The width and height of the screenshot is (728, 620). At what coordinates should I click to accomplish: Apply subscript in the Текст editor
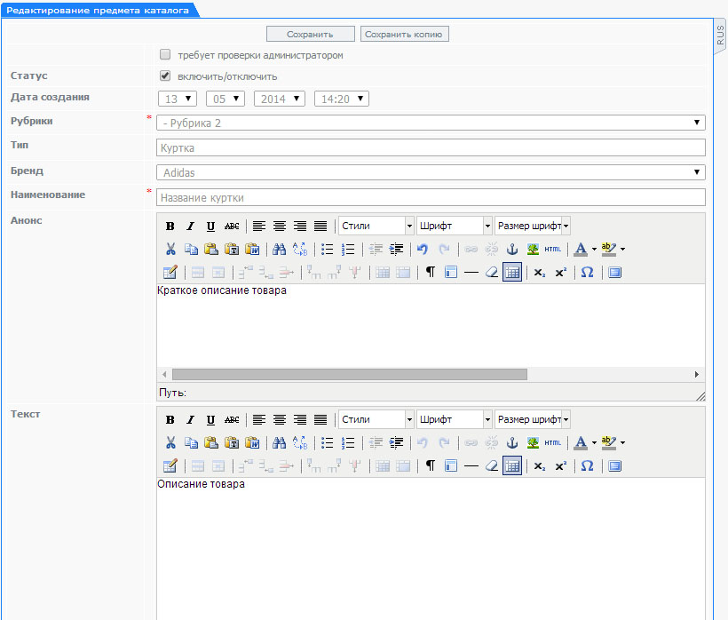[539, 466]
